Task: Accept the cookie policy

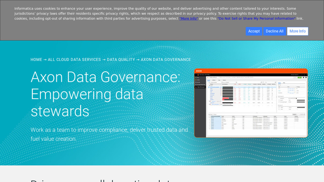Action: (254, 31)
